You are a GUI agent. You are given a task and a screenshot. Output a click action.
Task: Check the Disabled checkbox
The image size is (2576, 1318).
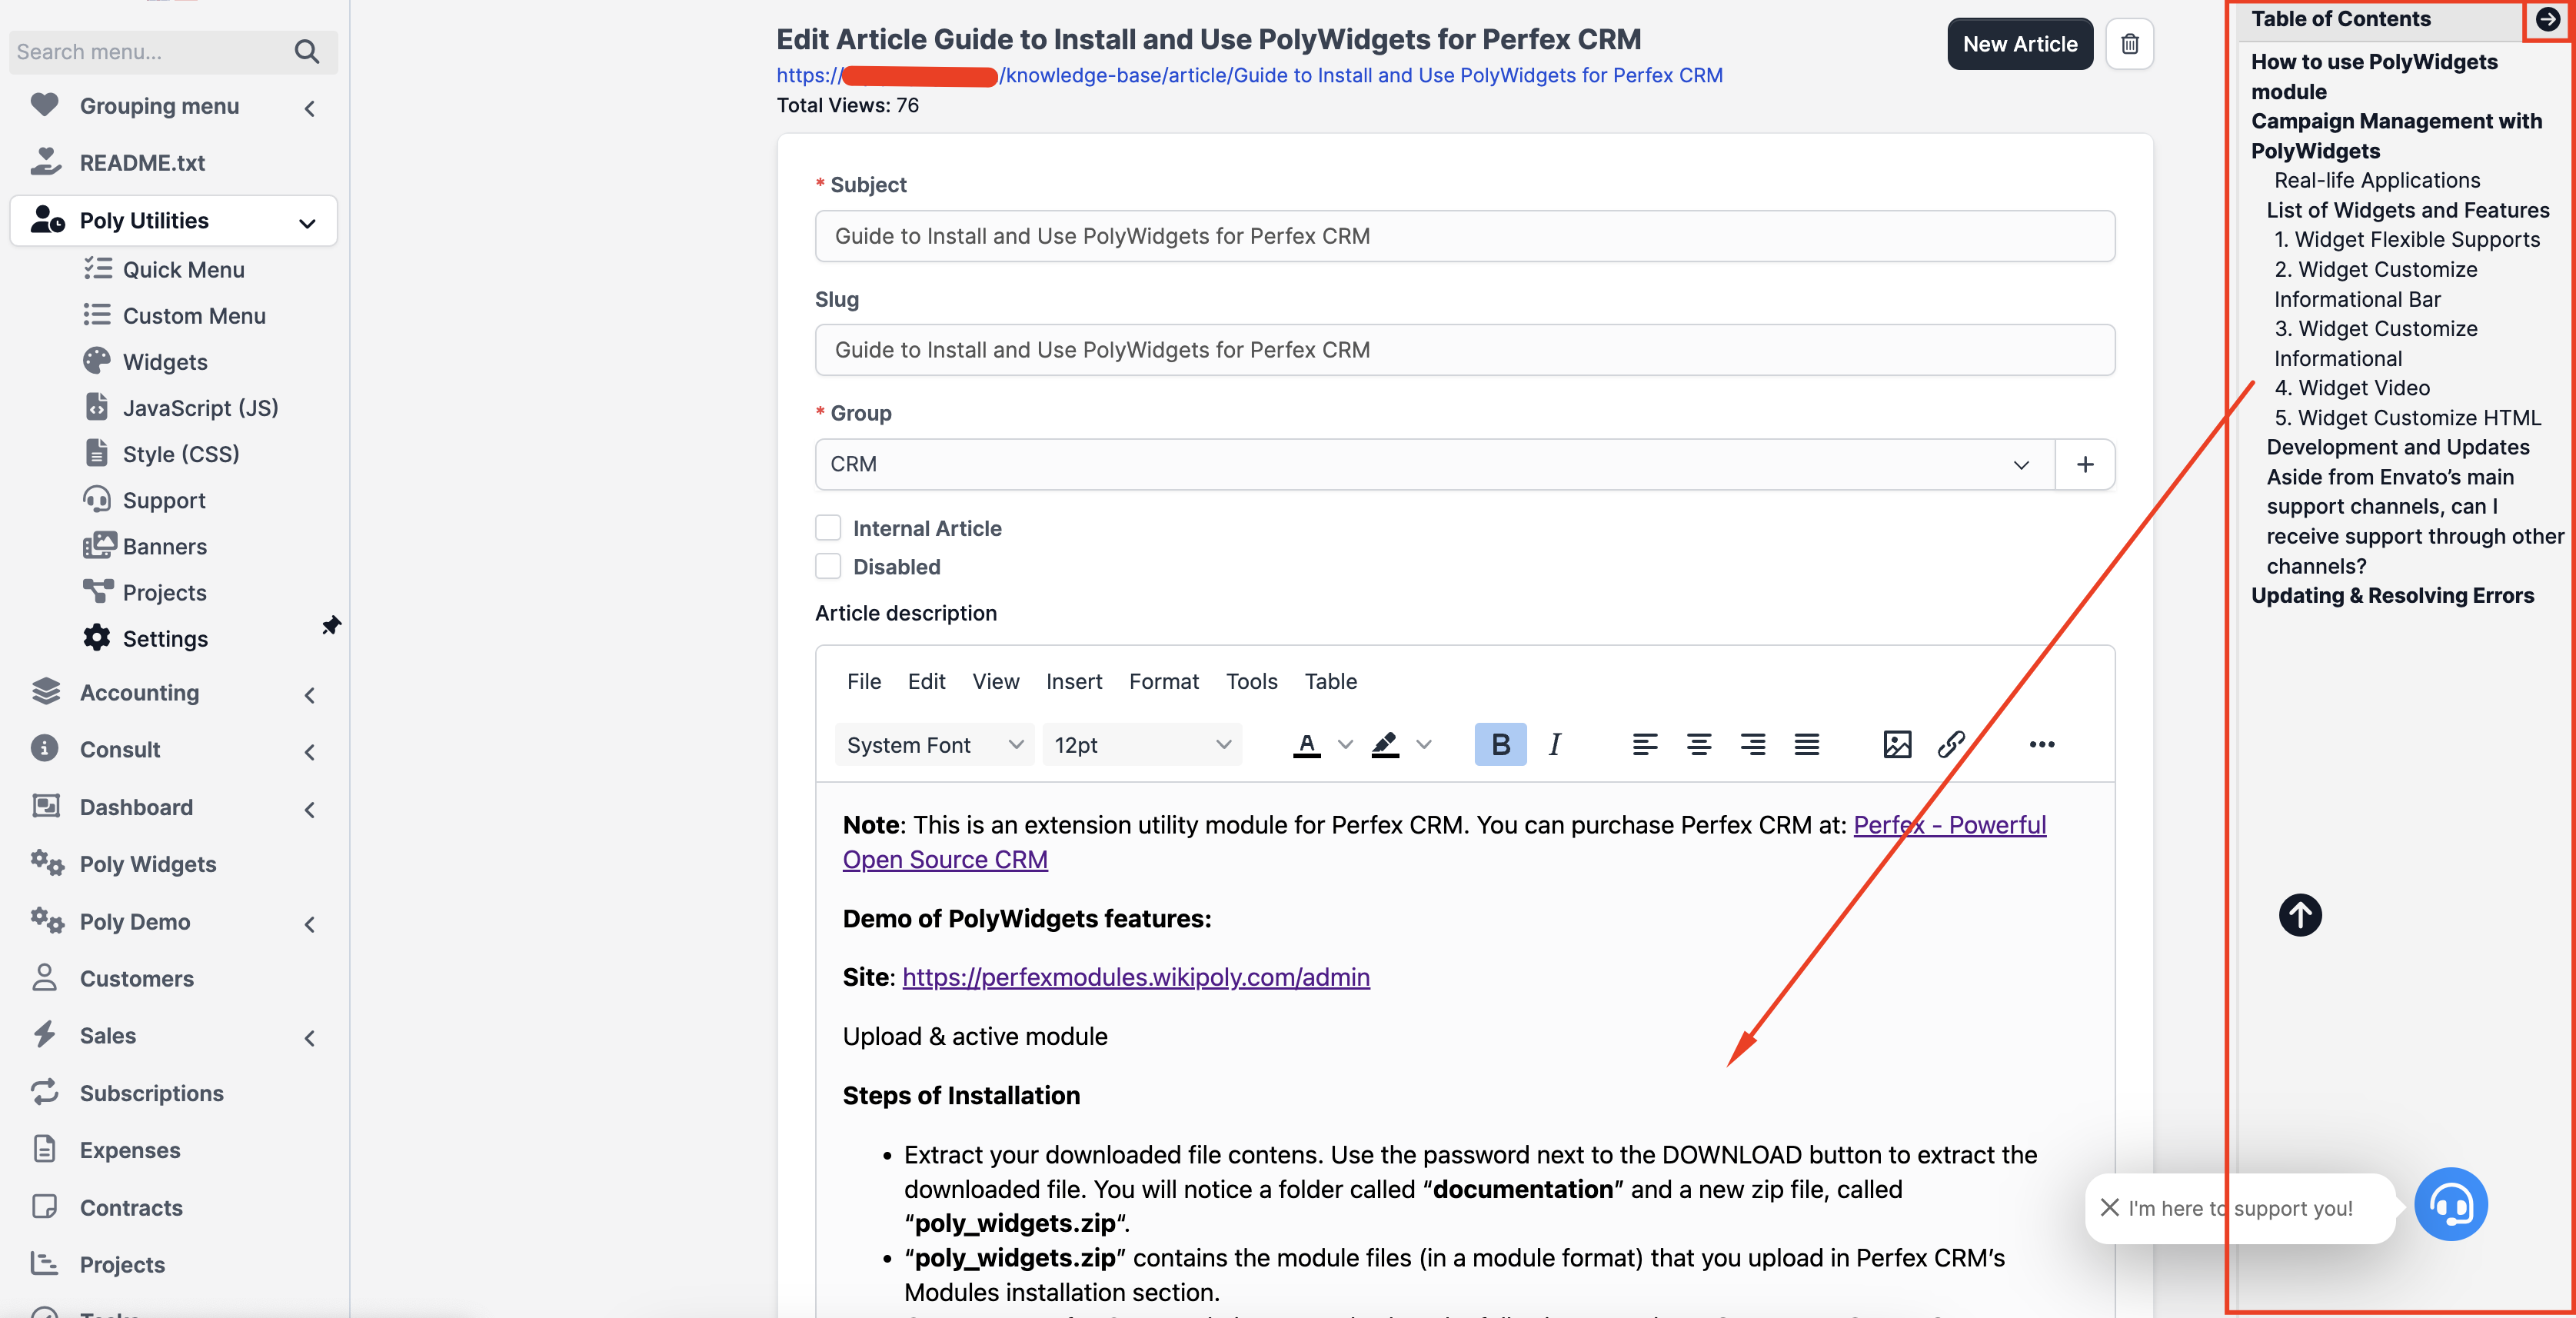point(828,567)
